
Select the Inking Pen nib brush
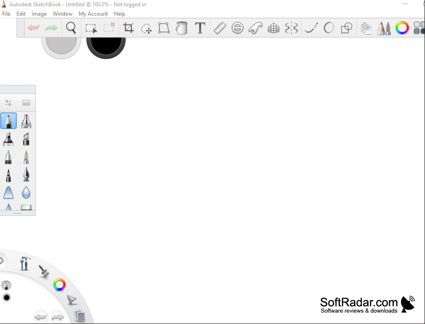pyautogui.click(x=26, y=174)
